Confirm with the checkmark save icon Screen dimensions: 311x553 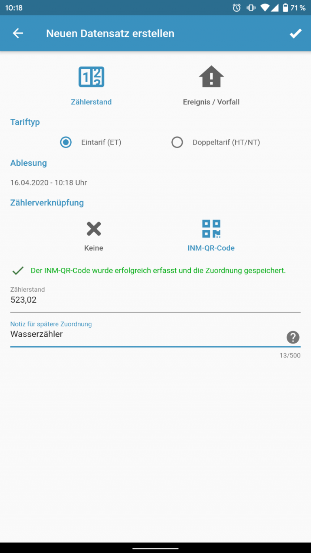pyautogui.click(x=296, y=33)
